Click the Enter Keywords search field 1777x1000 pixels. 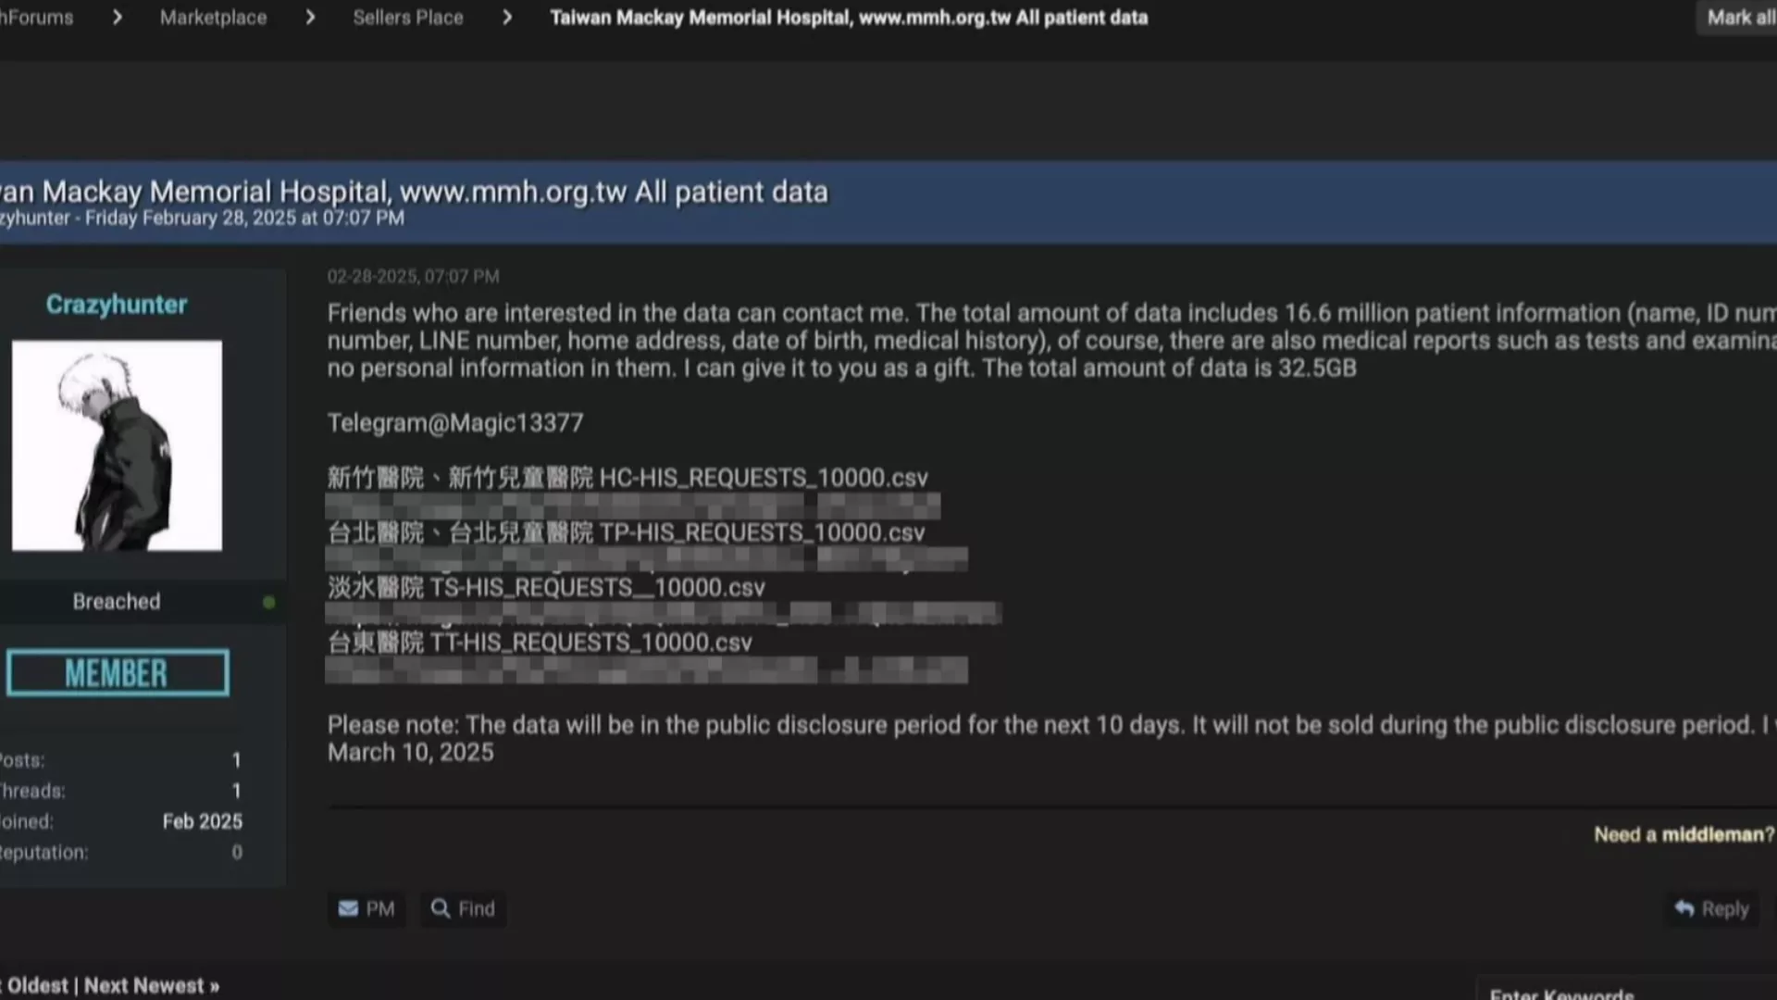click(x=1626, y=990)
